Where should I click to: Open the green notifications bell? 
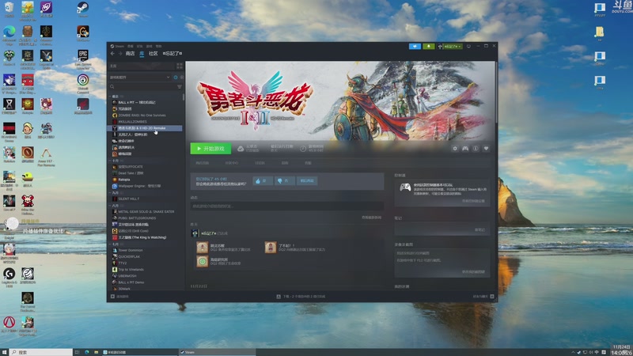429,47
